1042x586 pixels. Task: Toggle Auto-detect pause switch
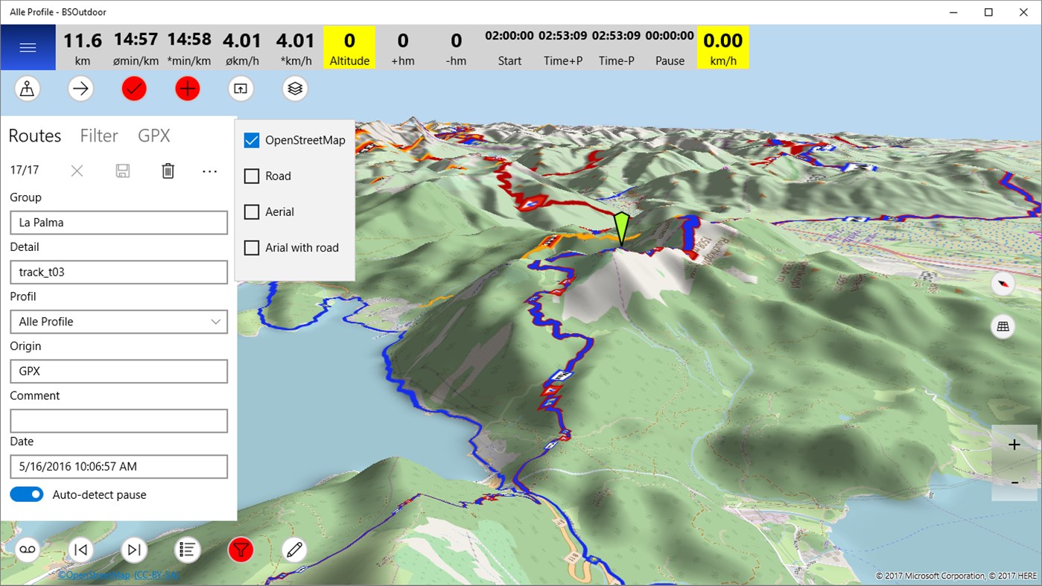pyautogui.click(x=27, y=494)
